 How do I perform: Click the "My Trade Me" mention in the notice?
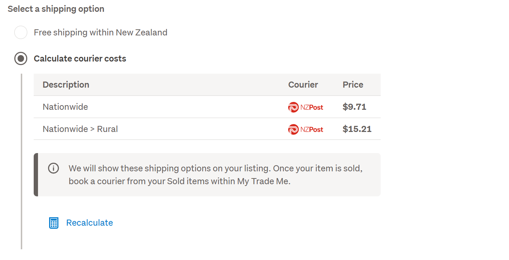pos(263,181)
